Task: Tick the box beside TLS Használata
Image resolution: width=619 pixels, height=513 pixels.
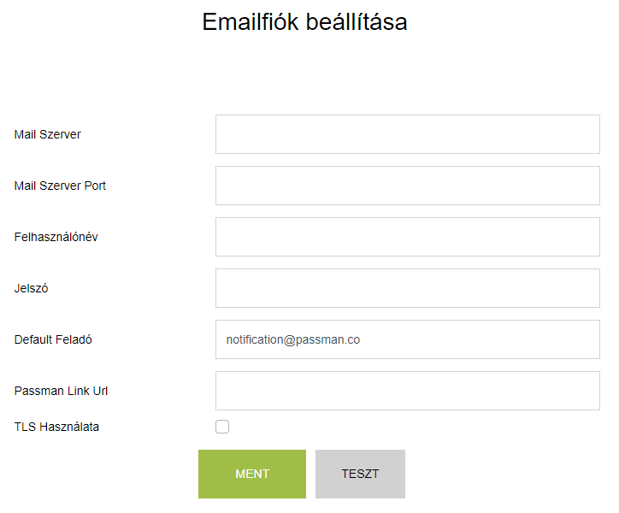Action: tap(222, 427)
